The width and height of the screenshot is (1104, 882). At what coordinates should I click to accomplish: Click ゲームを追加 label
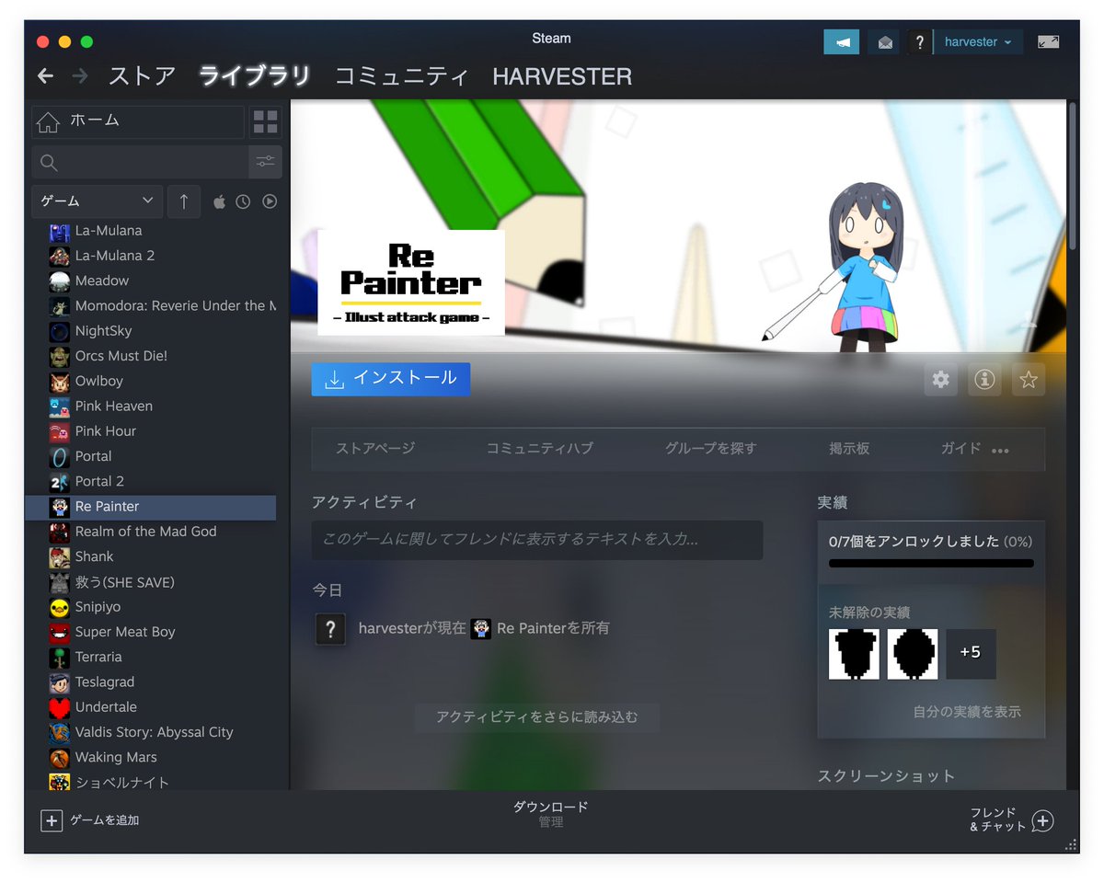(105, 820)
